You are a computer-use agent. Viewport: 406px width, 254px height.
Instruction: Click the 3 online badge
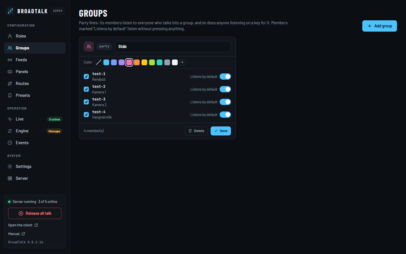[54, 119]
